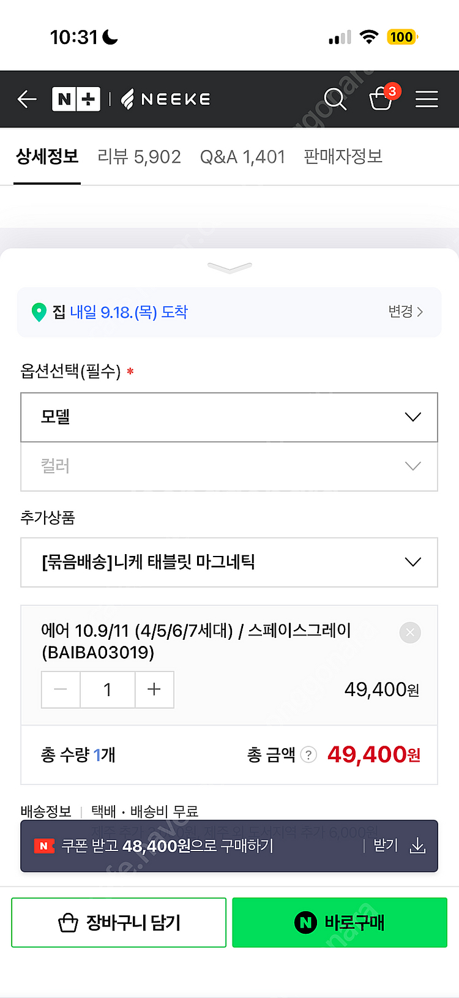Tap the coupon download arrow icon
Image resolution: width=459 pixels, height=998 pixels.
(x=418, y=846)
